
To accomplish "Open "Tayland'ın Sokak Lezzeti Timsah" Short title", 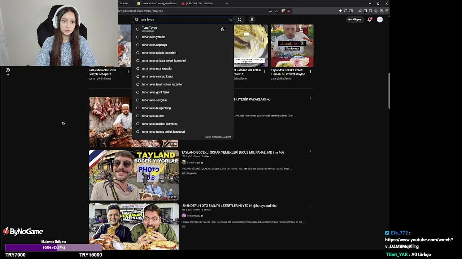I will pyautogui.click(x=289, y=72).
